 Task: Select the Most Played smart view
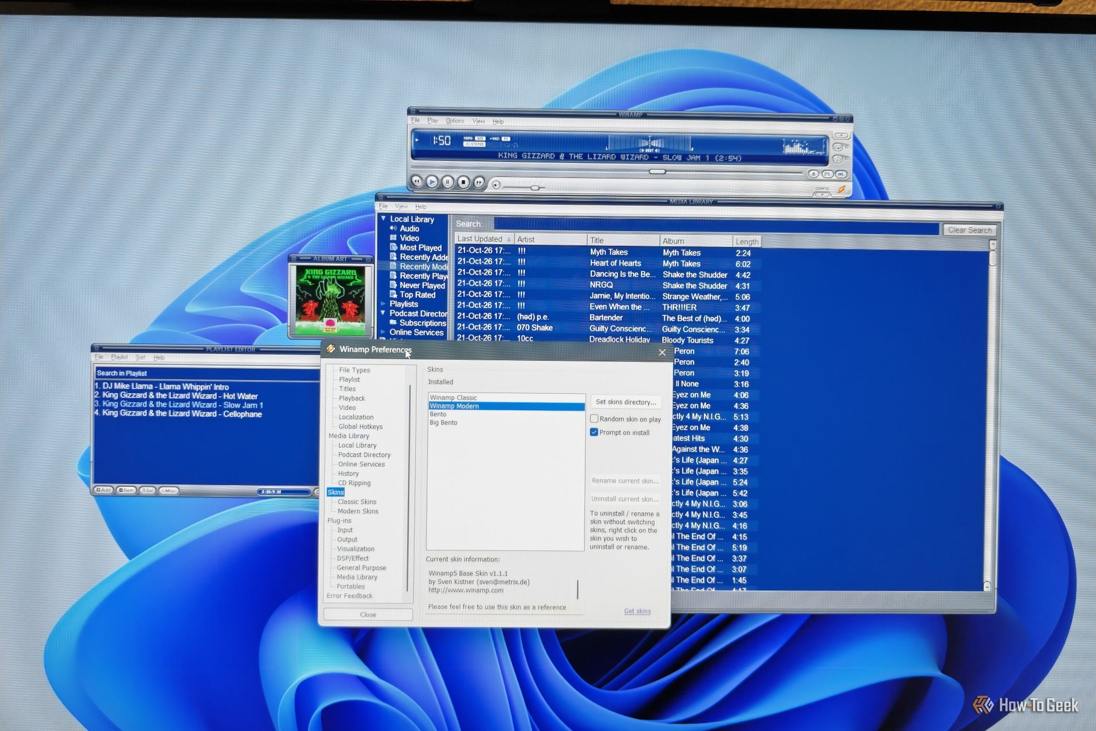click(421, 247)
